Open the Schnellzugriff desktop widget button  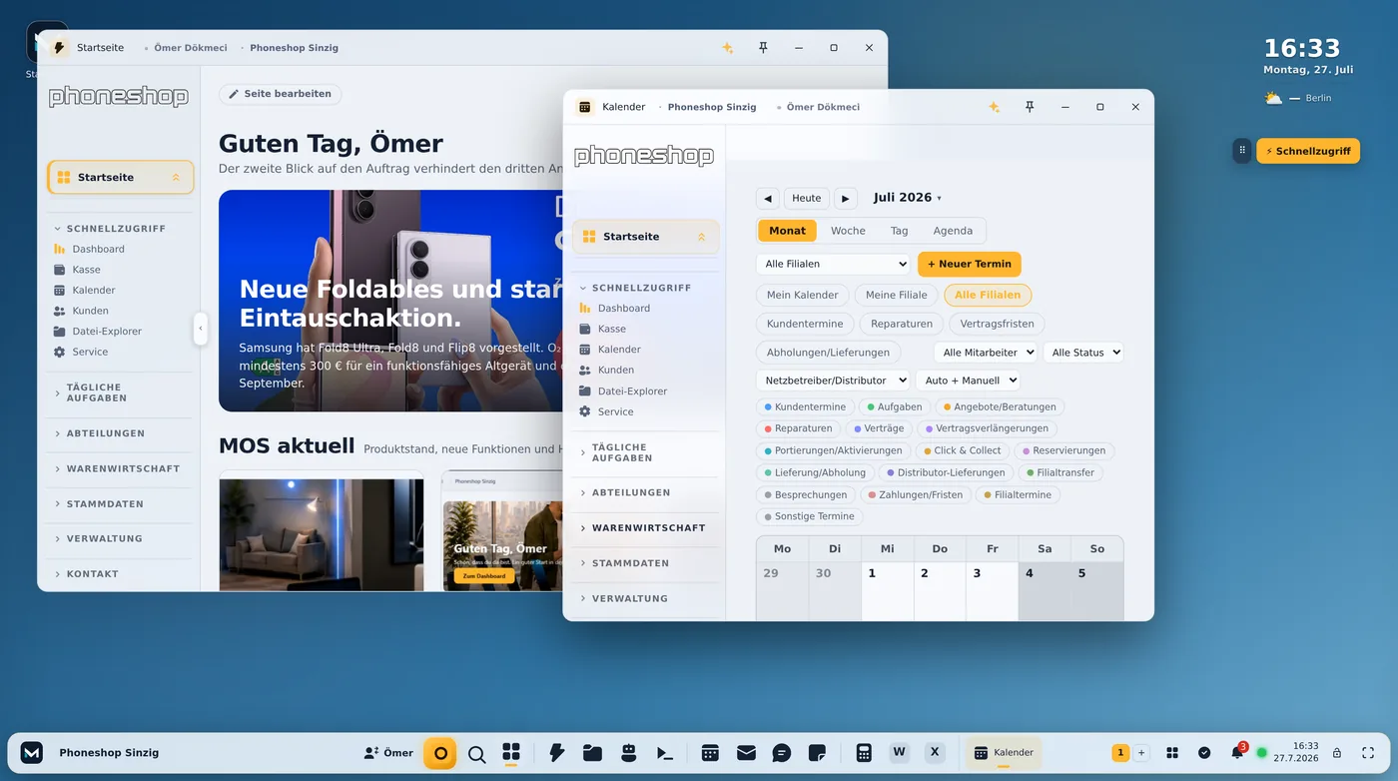1307,151
